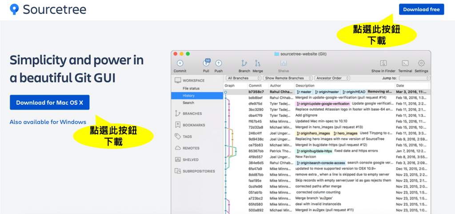Click the SHELVED sidebar icon
Screen dimensions: 455x214
pos(178,159)
